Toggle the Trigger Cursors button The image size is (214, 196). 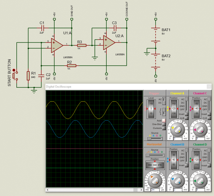(164, 128)
